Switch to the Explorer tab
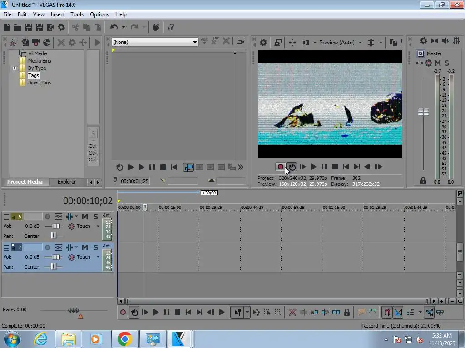Viewport: 465px width, 348px height. pyautogui.click(x=66, y=182)
